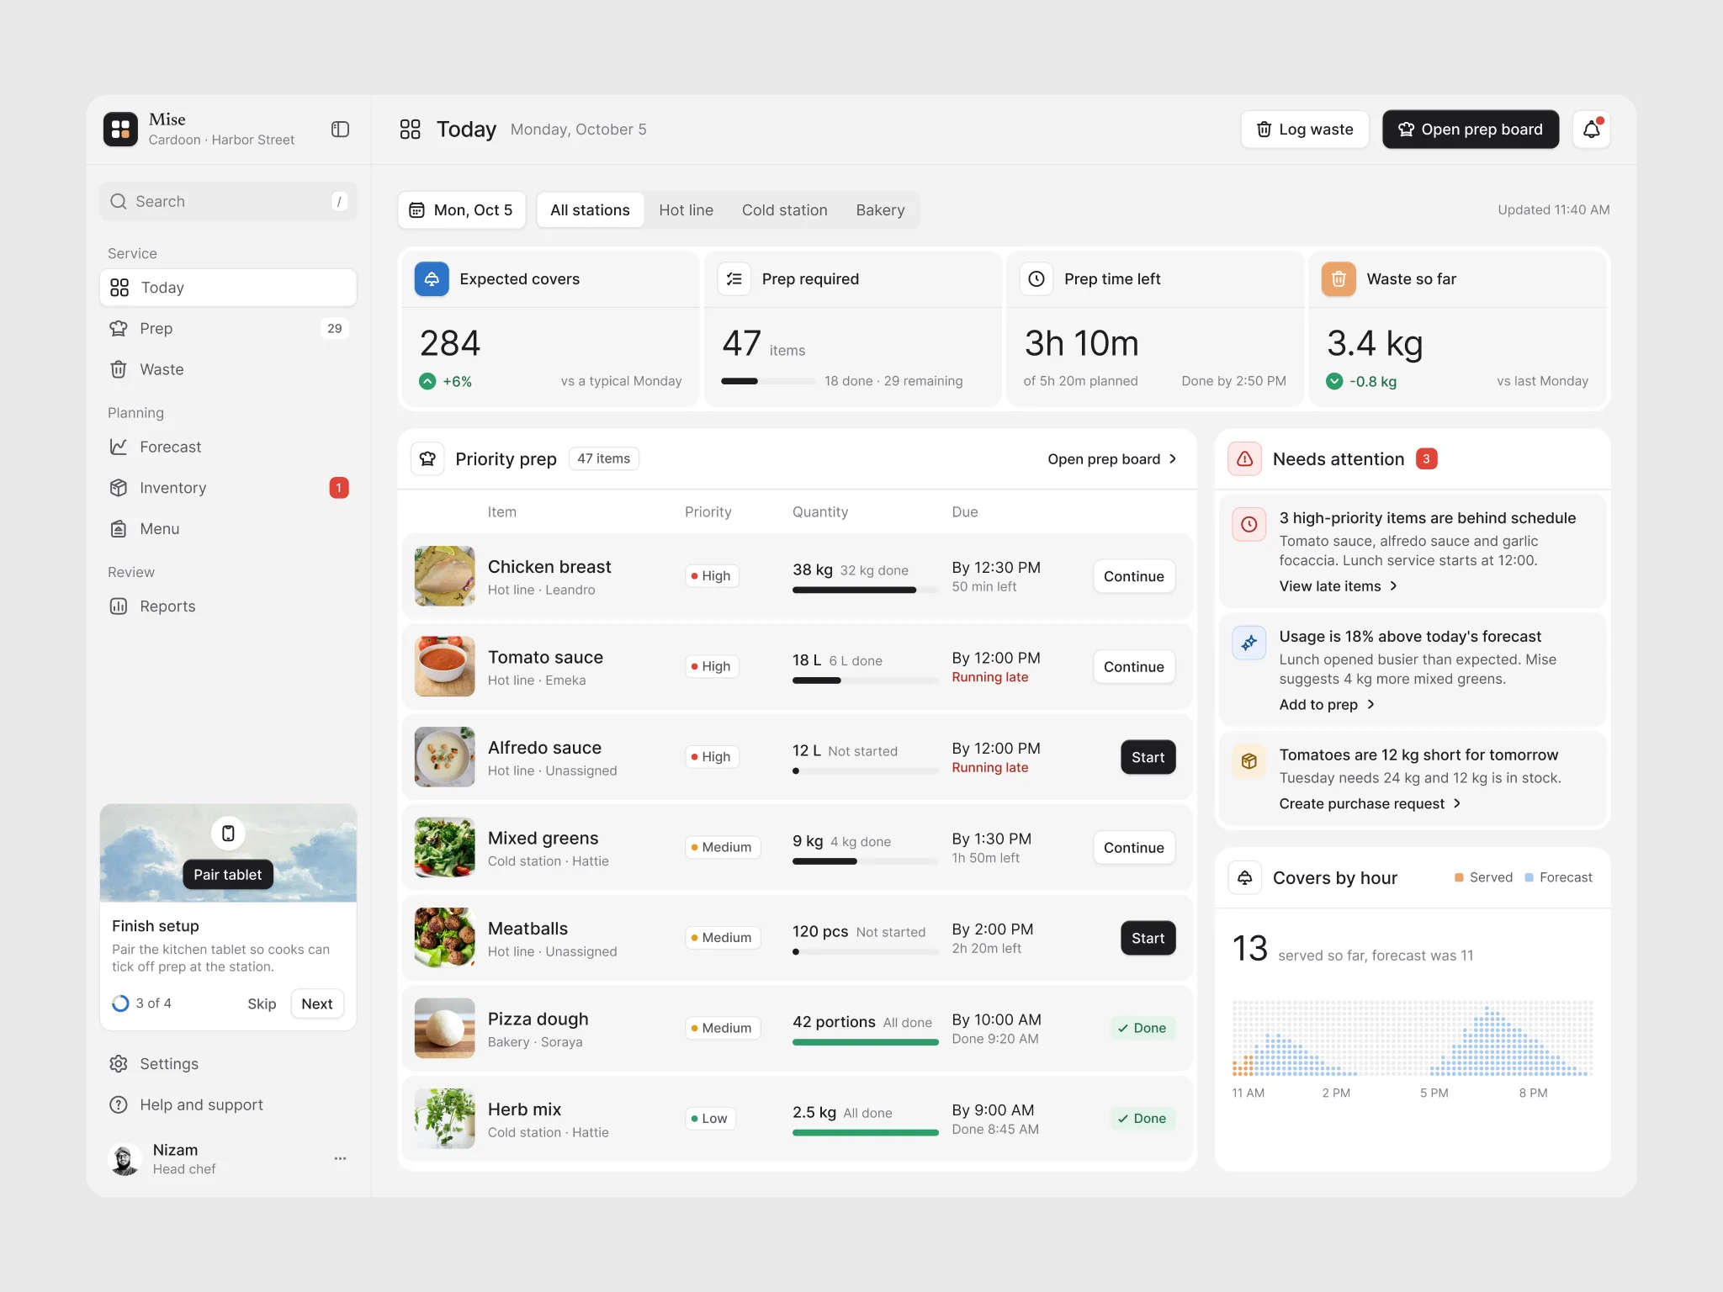Click the dark Open prep board button
Screen dimensions: 1723x1292
tap(1471, 130)
